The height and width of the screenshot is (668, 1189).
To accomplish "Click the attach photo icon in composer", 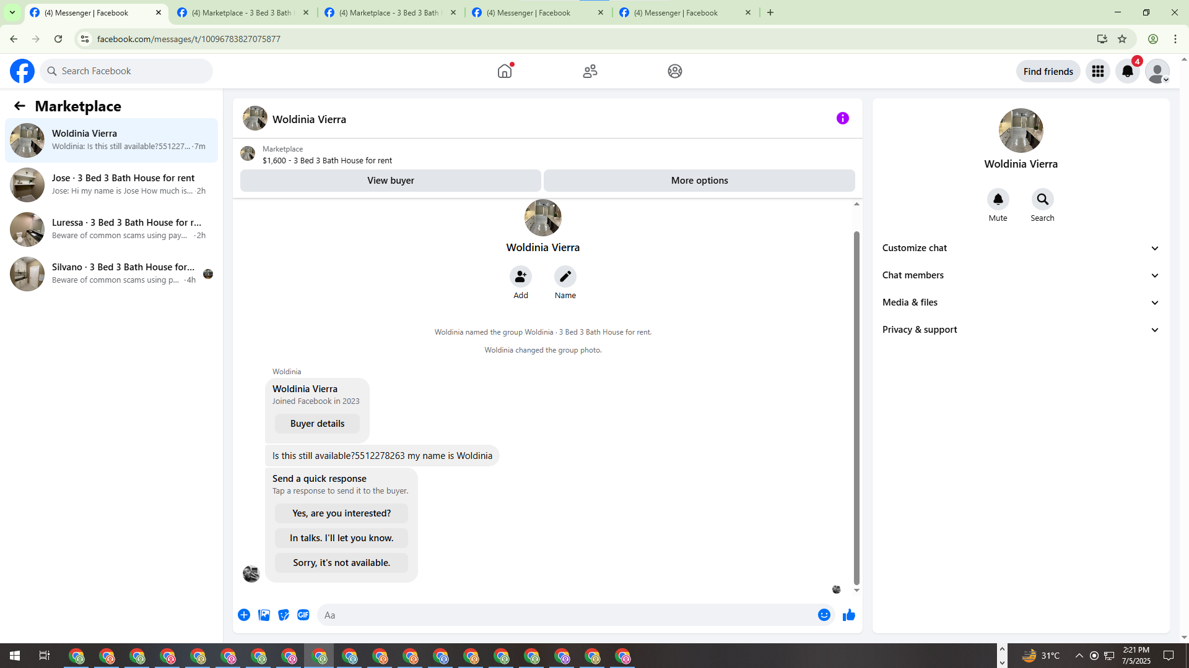I will coord(264,615).
